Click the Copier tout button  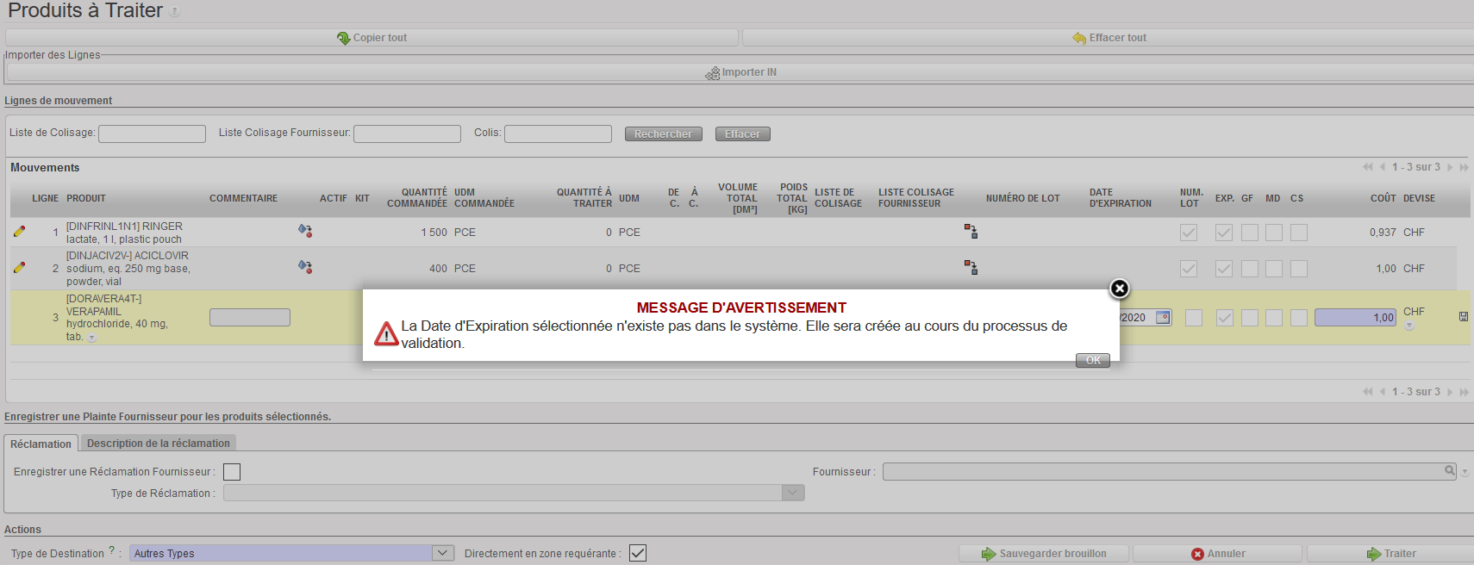pos(372,38)
